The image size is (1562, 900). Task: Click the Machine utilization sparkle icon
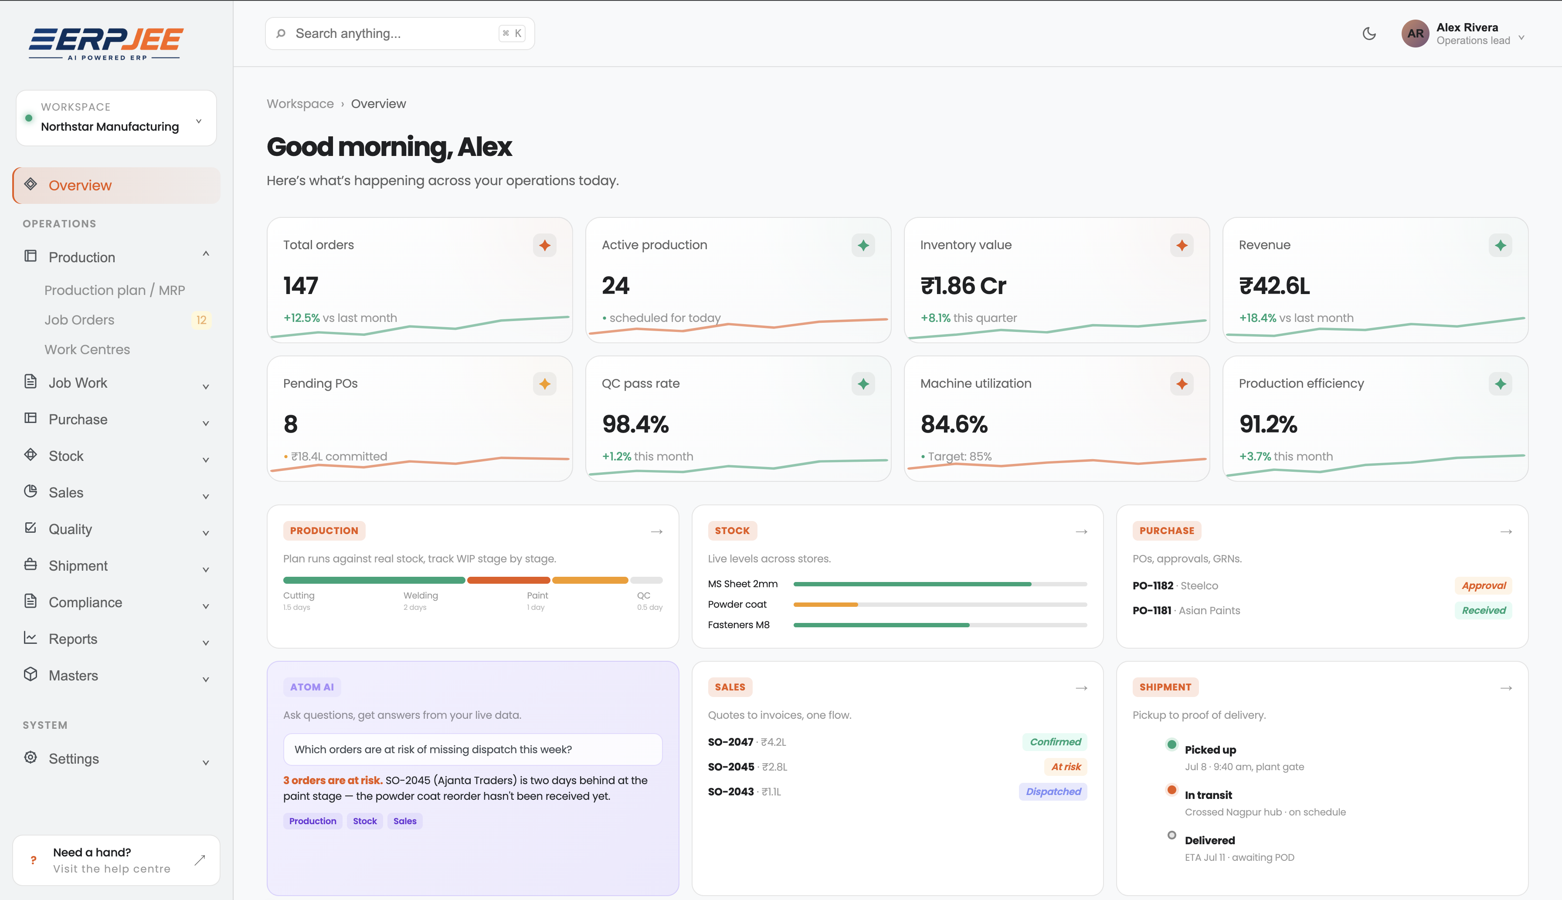[x=1182, y=384]
